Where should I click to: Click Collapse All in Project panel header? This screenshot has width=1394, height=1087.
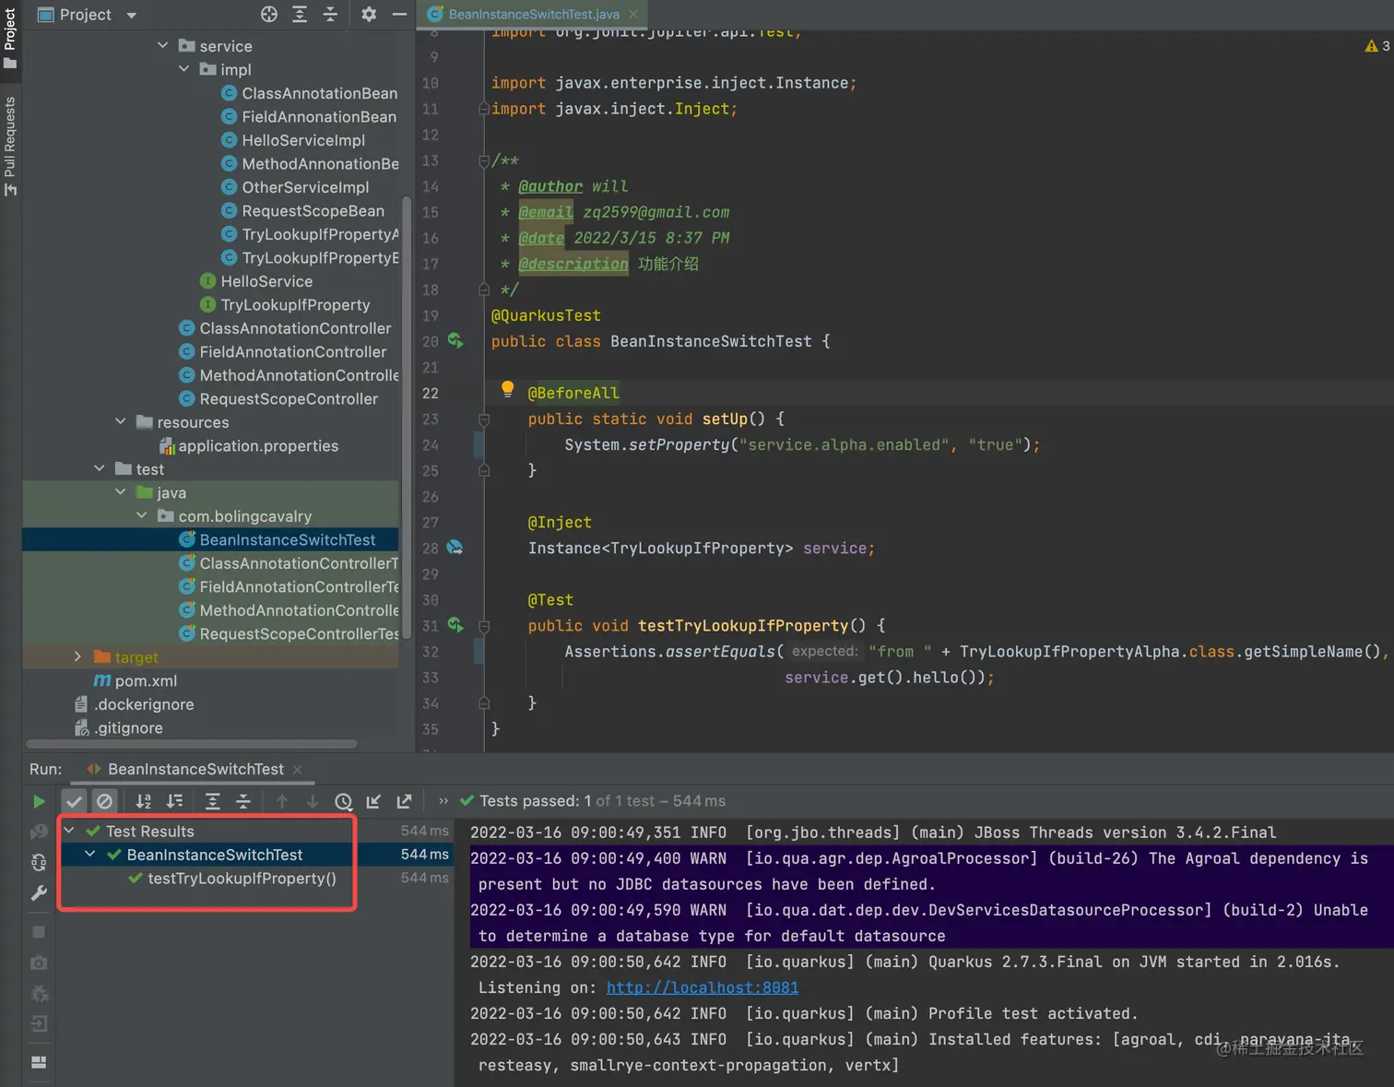330,14
